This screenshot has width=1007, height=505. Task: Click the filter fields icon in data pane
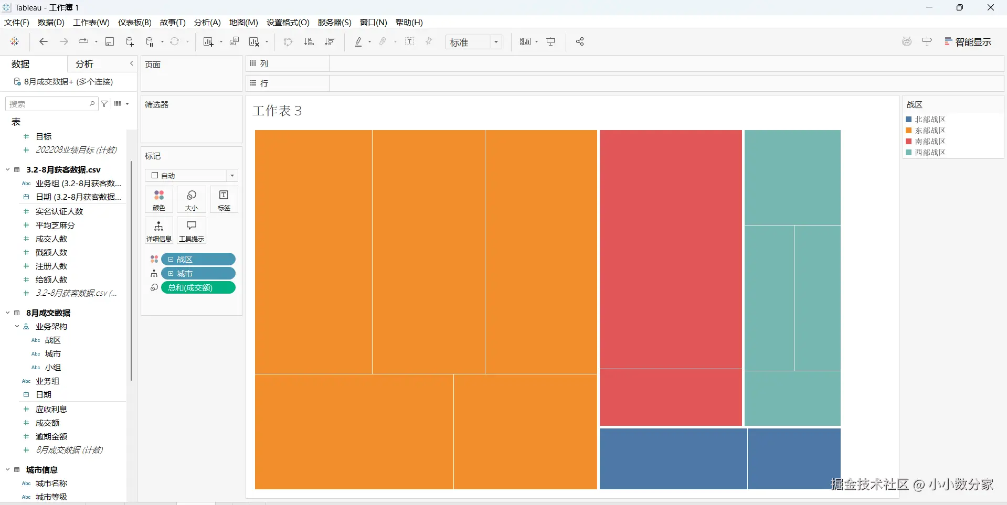pos(104,104)
